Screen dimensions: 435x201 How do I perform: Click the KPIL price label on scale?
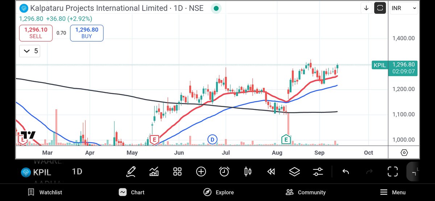(380, 65)
